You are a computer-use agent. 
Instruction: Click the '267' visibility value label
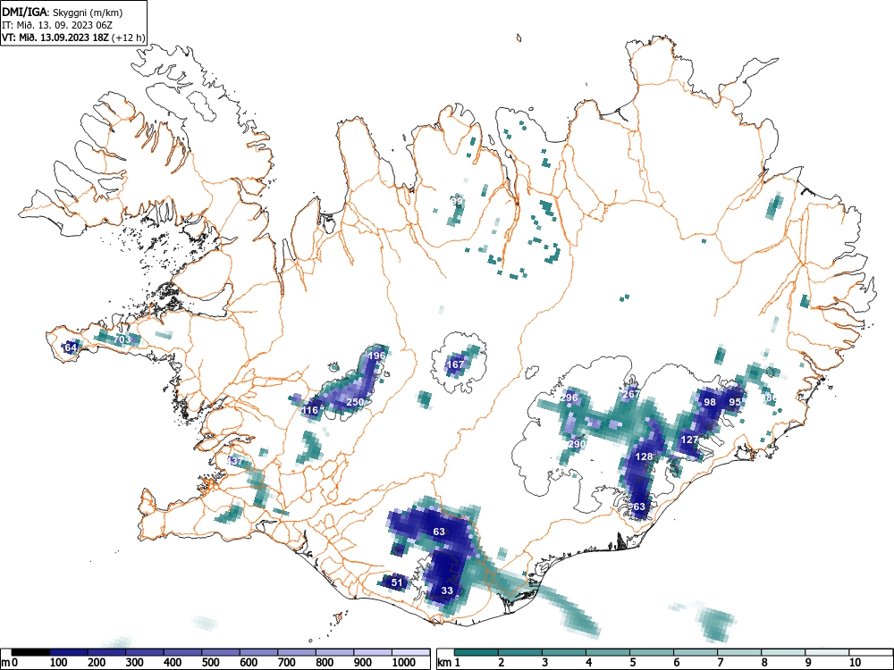pos(631,394)
